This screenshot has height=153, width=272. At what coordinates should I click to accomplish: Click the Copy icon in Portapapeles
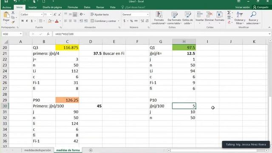(x=13, y=17)
